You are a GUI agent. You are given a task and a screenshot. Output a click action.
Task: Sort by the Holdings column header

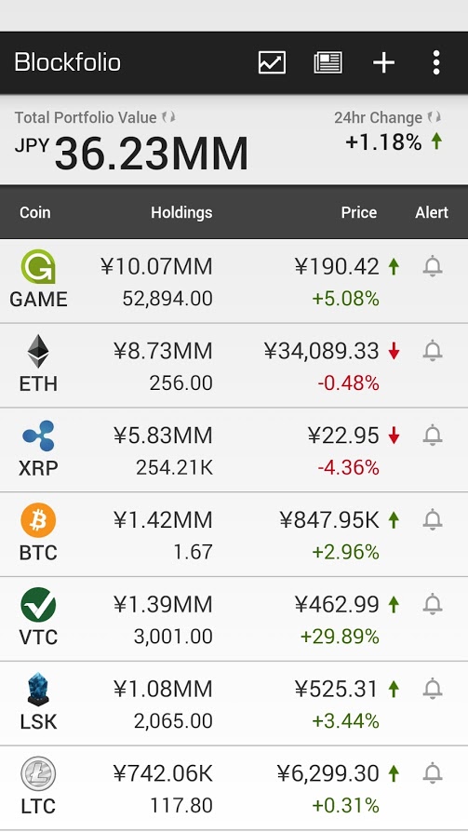181,212
